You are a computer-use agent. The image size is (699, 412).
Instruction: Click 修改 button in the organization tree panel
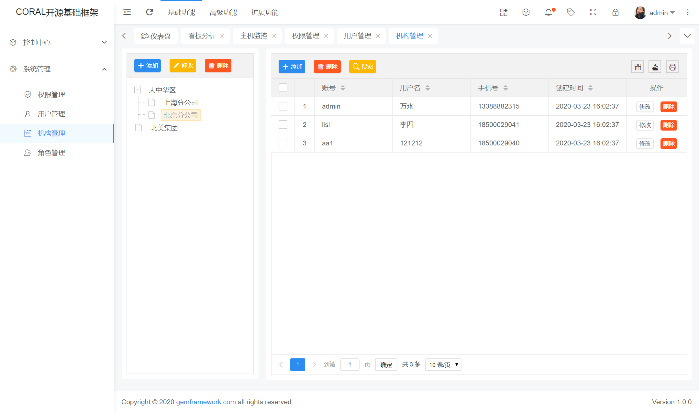click(183, 66)
